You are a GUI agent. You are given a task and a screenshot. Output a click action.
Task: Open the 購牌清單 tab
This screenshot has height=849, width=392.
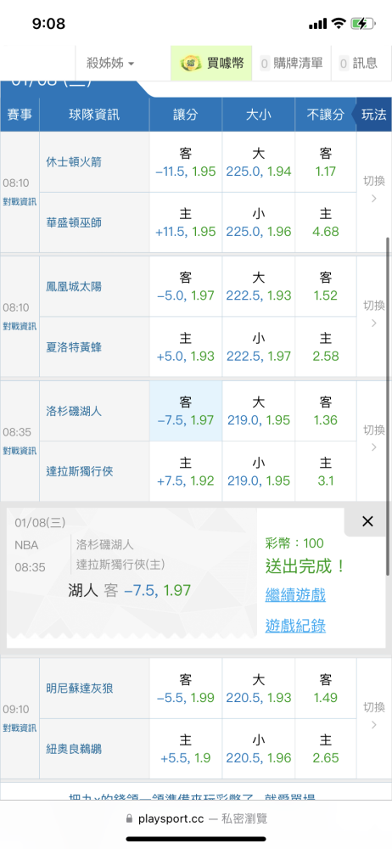point(291,64)
